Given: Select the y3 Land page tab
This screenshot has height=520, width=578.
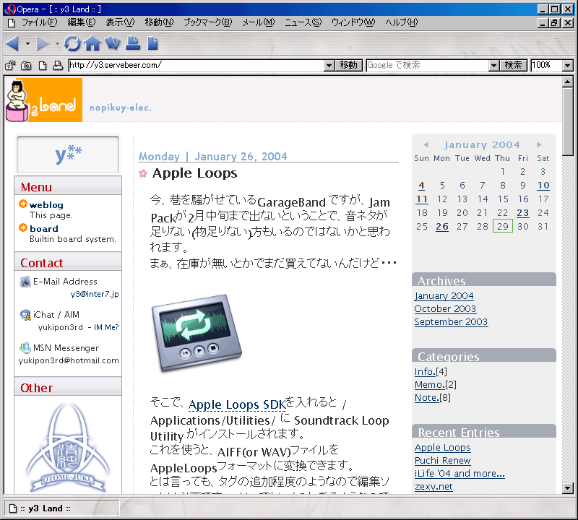Looking at the screenshot, I should pos(62,508).
